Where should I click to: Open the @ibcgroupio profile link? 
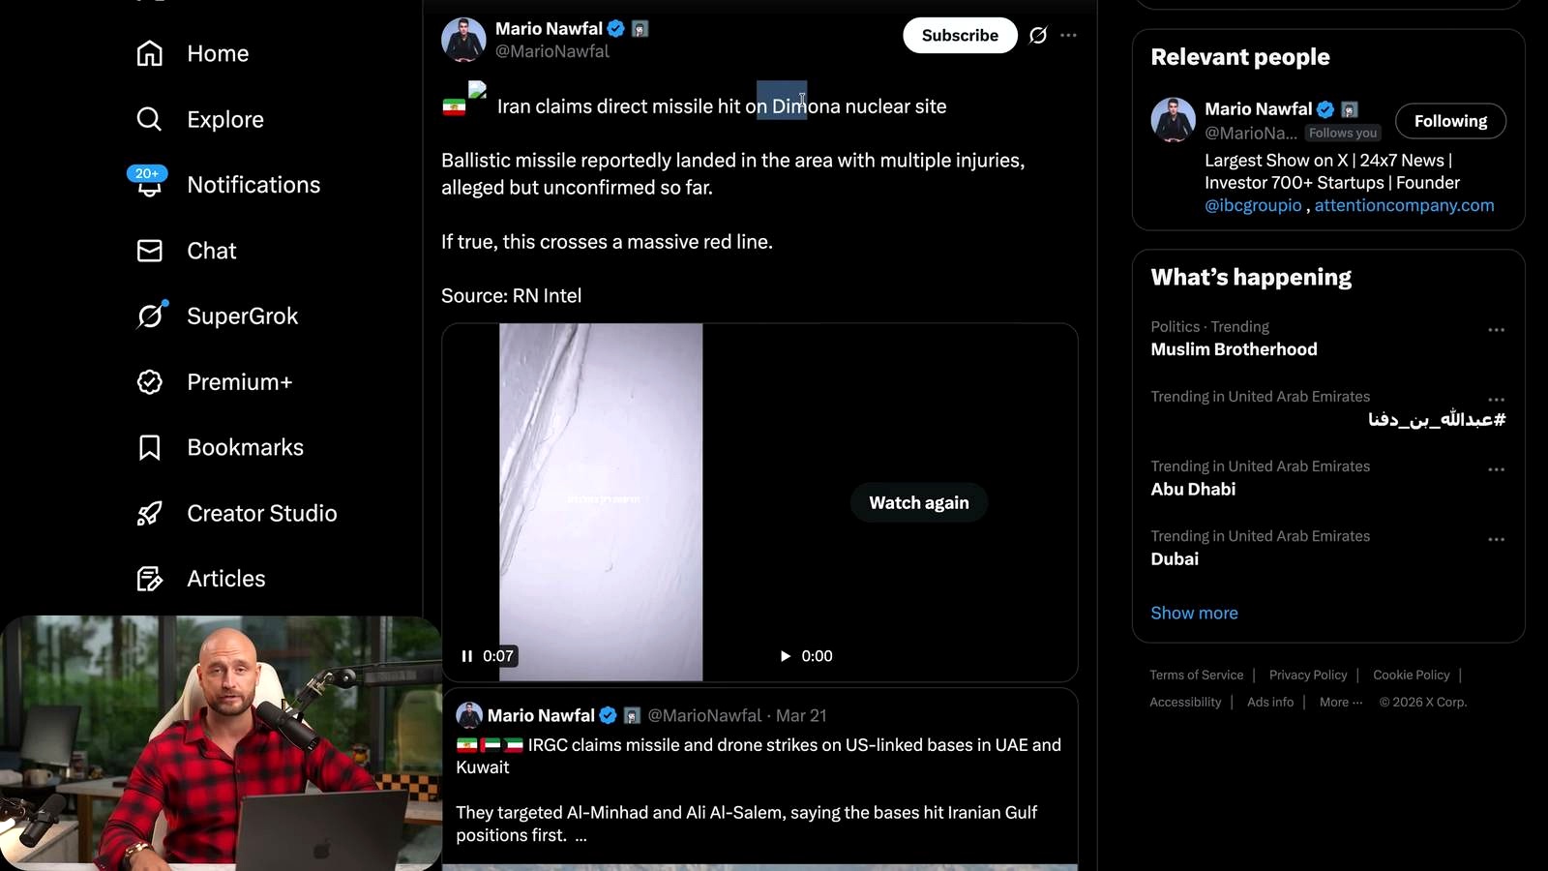click(x=1253, y=205)
